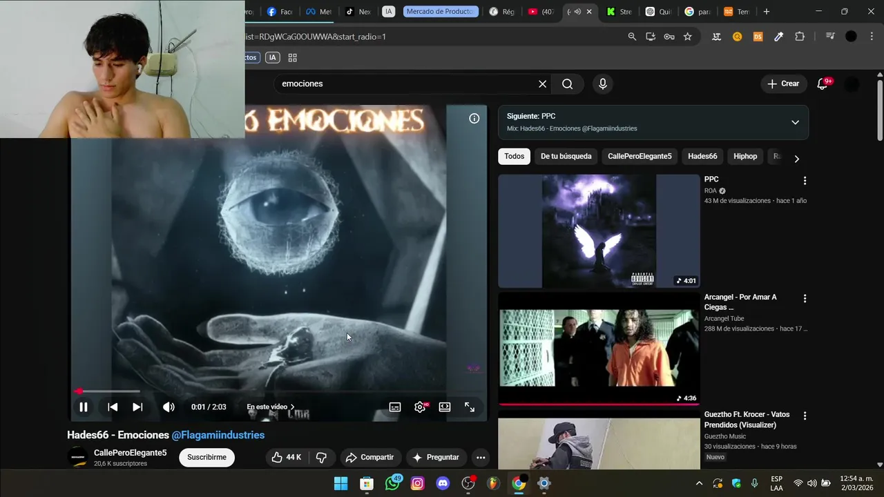Screen dimensions: 884x497
Task: Switch to theater mode view
Action: tap(445, 407)
